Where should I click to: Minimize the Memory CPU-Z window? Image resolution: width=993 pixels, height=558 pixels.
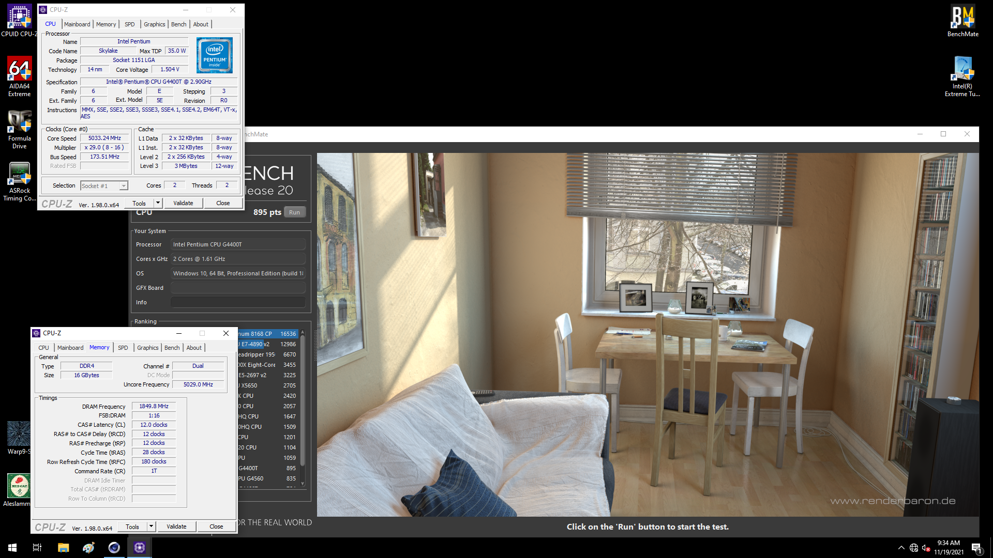(179, 333)
